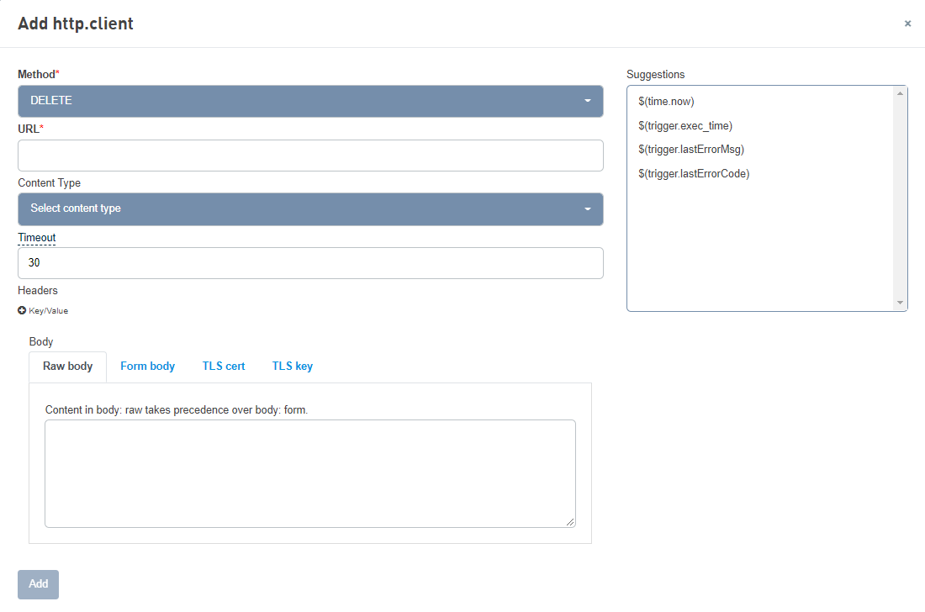Focus the URL input field

point(310,156)
